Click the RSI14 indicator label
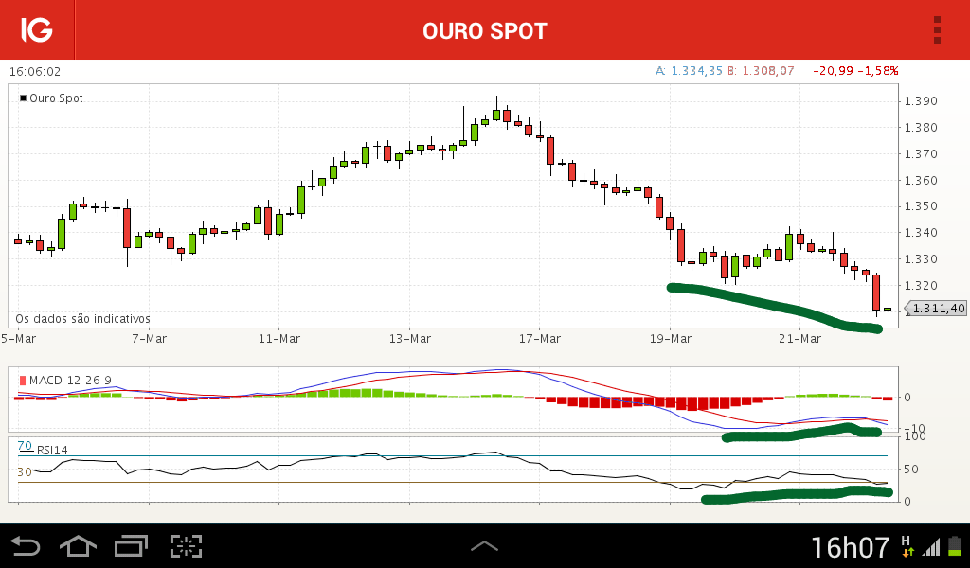The width and height of the screenshot is (970, 568). click(x=52, y=450)
